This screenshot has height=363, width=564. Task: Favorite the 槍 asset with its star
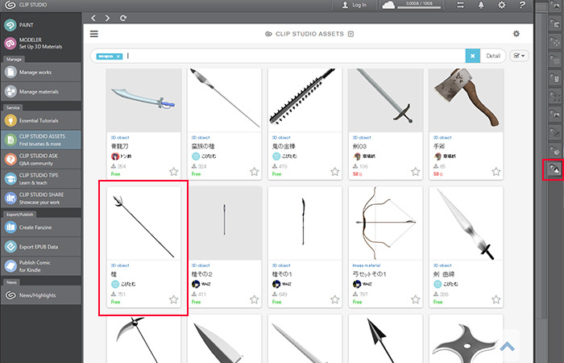click(174, 299)
